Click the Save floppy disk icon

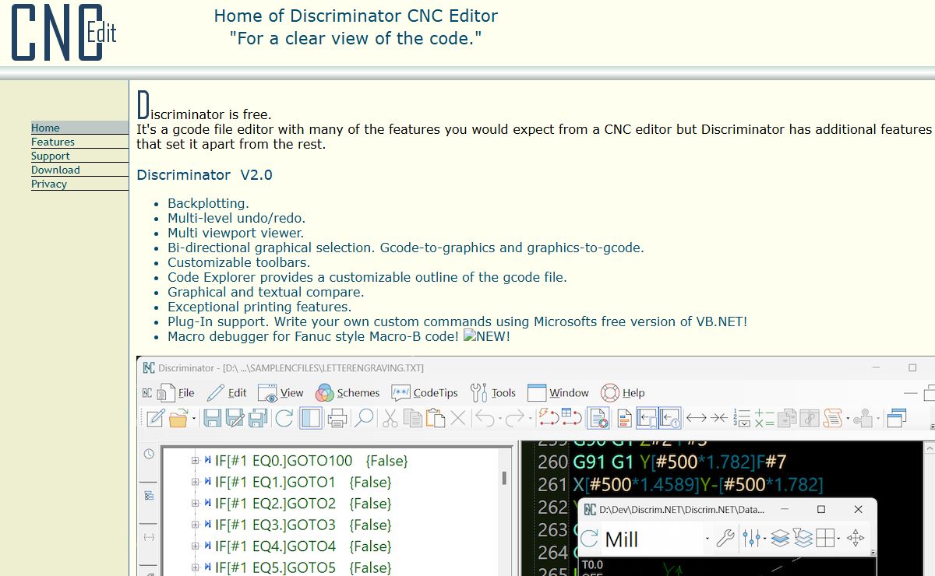[212, 418]
